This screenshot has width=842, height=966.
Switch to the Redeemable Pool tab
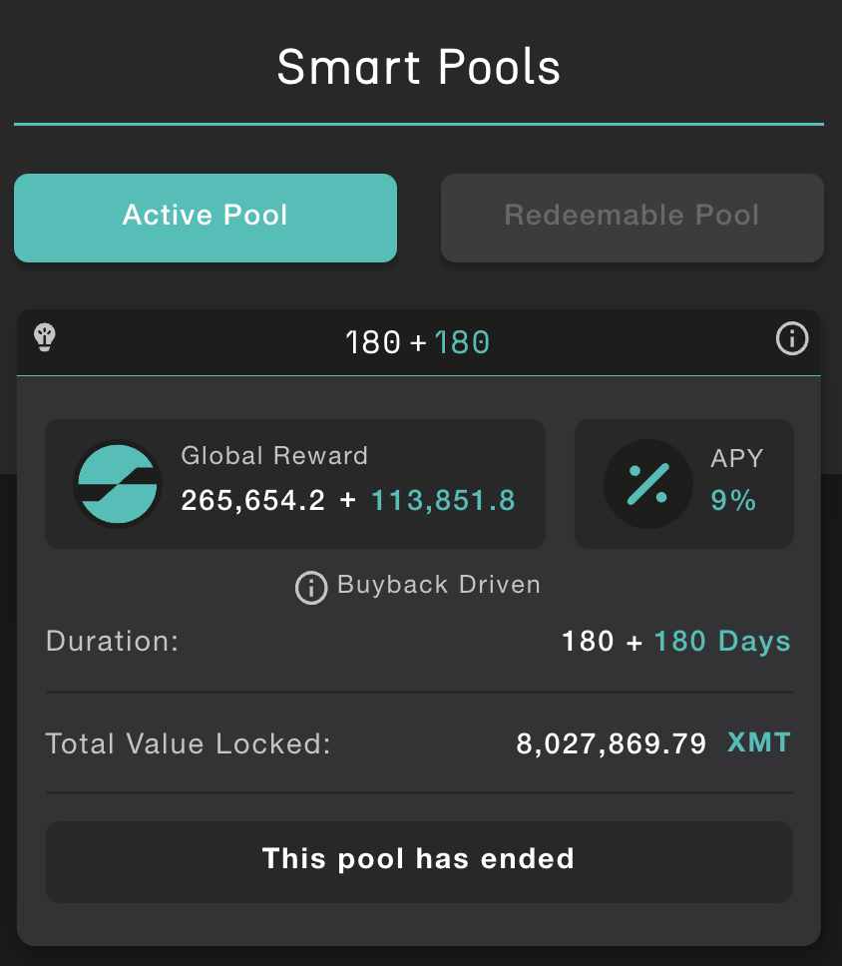point(631,219)
